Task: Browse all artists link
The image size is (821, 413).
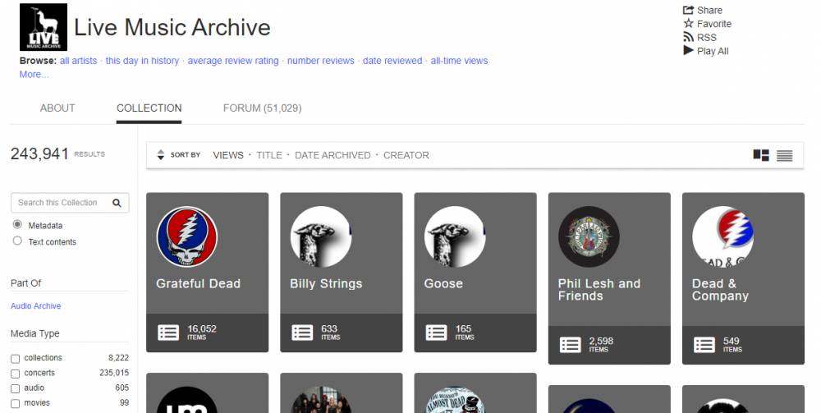Action: (x=78, y=61)
